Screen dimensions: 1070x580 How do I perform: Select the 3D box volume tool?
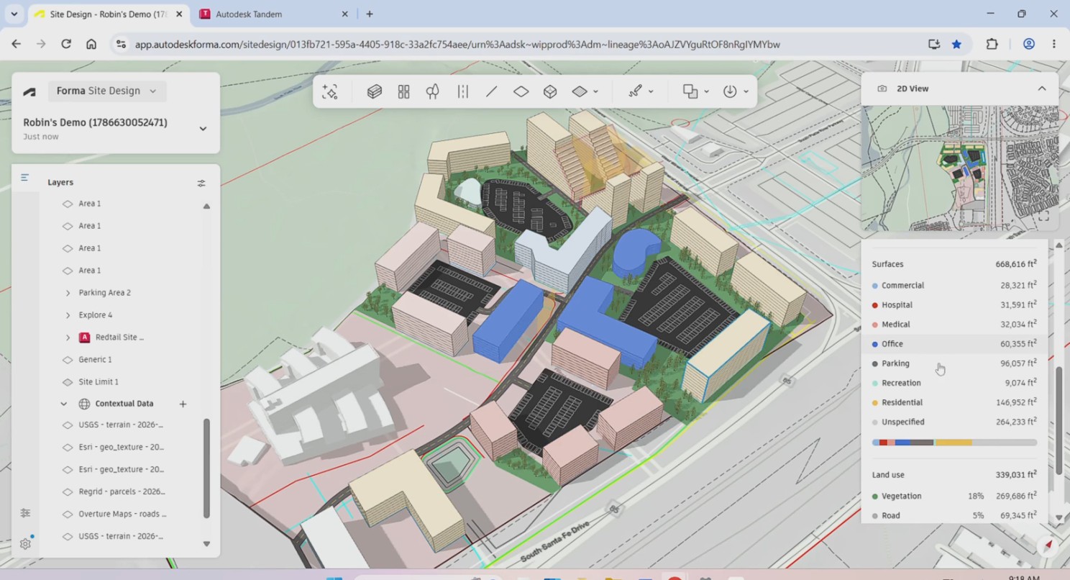(550, 91)
